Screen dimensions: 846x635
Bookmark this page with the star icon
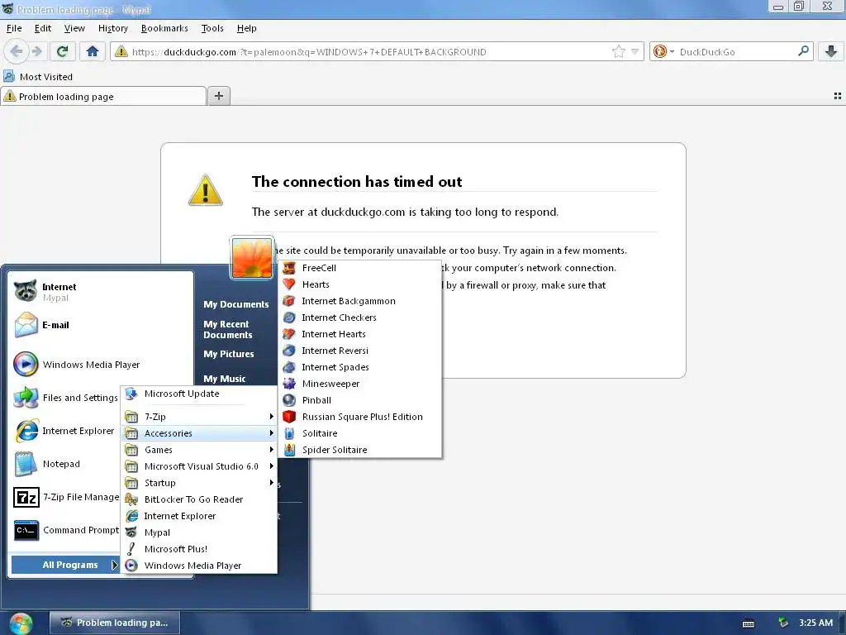[x=618, y=52]
